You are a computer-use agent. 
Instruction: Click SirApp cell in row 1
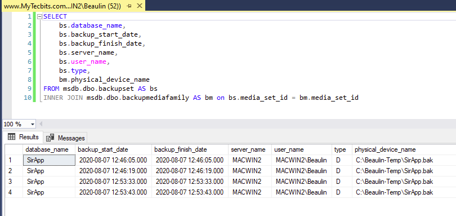[x=49, y=160]
